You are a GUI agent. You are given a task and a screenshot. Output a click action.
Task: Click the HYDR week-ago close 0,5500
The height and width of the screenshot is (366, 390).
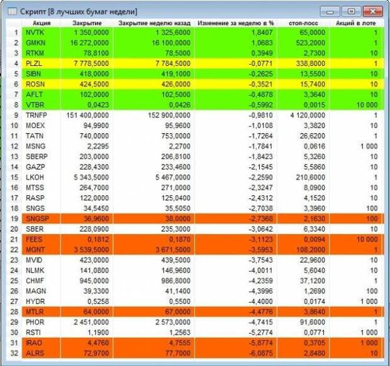(179, 302)
